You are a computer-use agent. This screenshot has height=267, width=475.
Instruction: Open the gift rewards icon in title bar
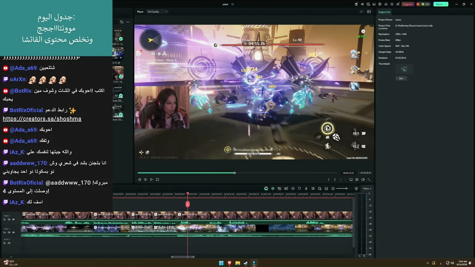pos(356,4)
